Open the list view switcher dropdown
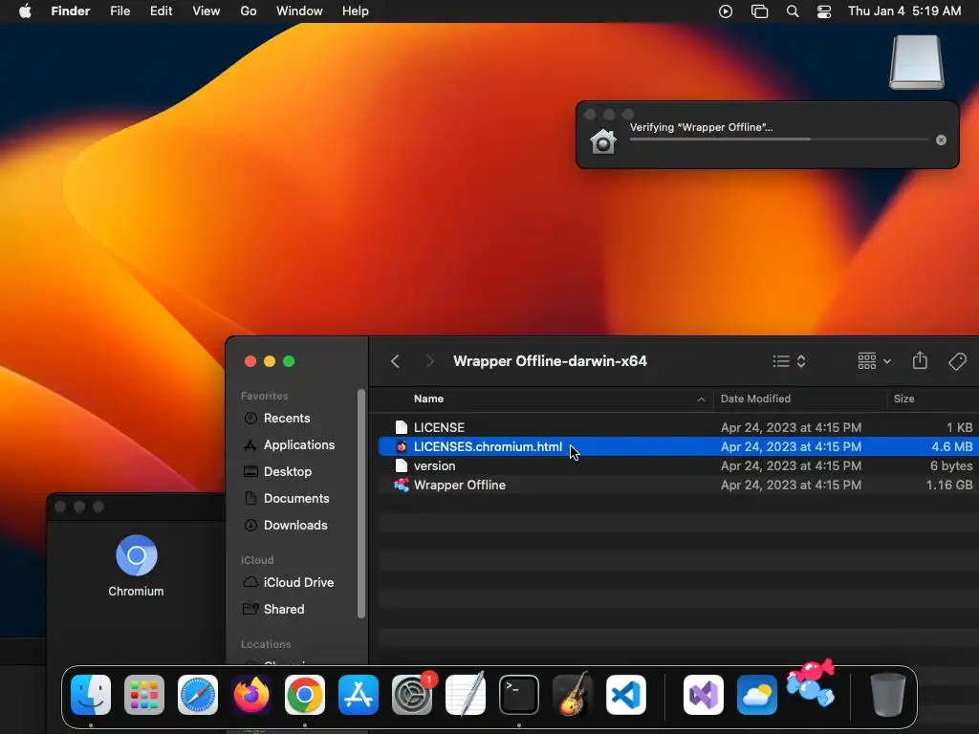 [789, 361]
